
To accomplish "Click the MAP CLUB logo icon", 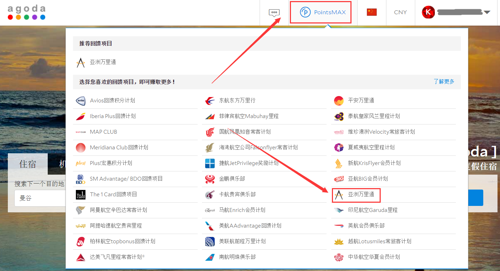I will [x=81, y=132].
